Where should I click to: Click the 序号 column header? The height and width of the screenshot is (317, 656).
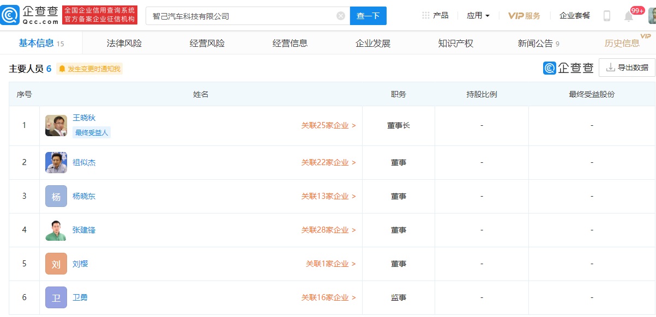pos(24,94)
